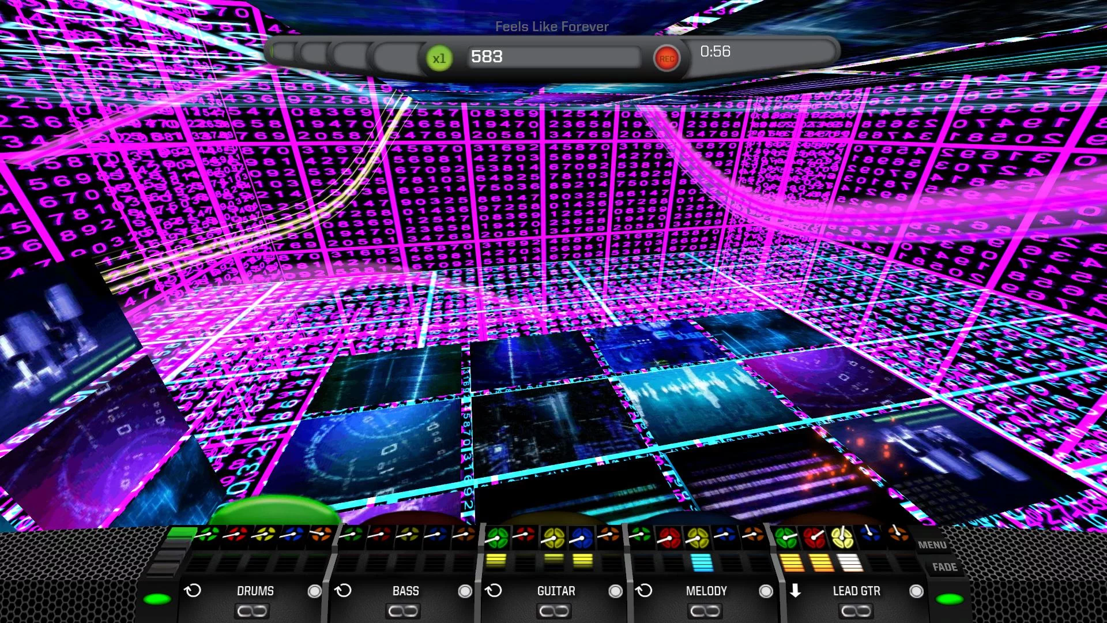
Task: Click the yellow knob in the MELODY section
Action: [697, 538]
